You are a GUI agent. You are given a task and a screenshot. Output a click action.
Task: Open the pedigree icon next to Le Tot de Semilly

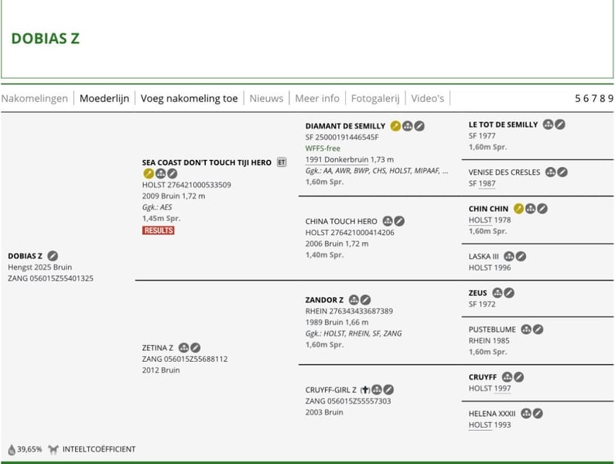(548, 125)
